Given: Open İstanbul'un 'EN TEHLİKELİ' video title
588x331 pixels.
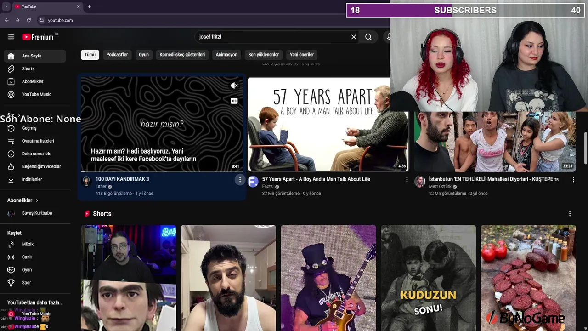Looking at the screenshot, I should coord(494,179).
